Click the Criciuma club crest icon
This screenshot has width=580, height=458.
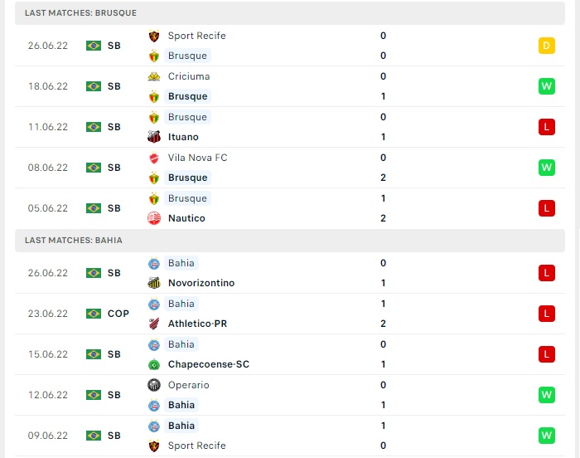[154, 76]
